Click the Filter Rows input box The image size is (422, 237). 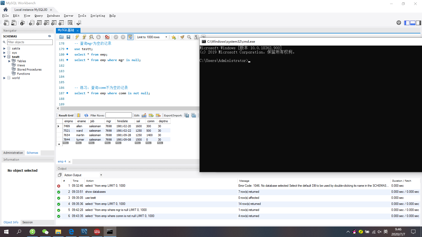pyautogui.click(x=119, y=115)
